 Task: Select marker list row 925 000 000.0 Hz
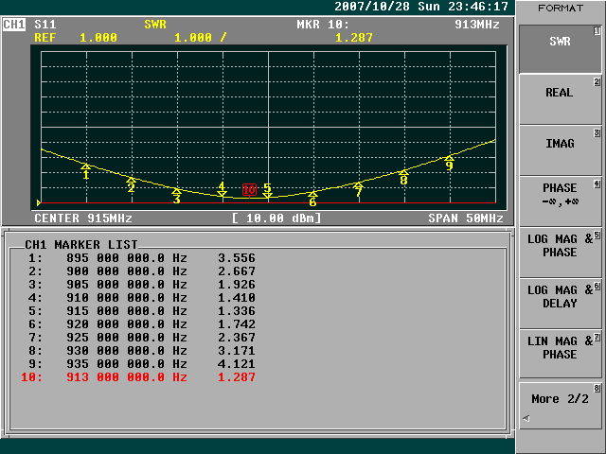[141, 338]
